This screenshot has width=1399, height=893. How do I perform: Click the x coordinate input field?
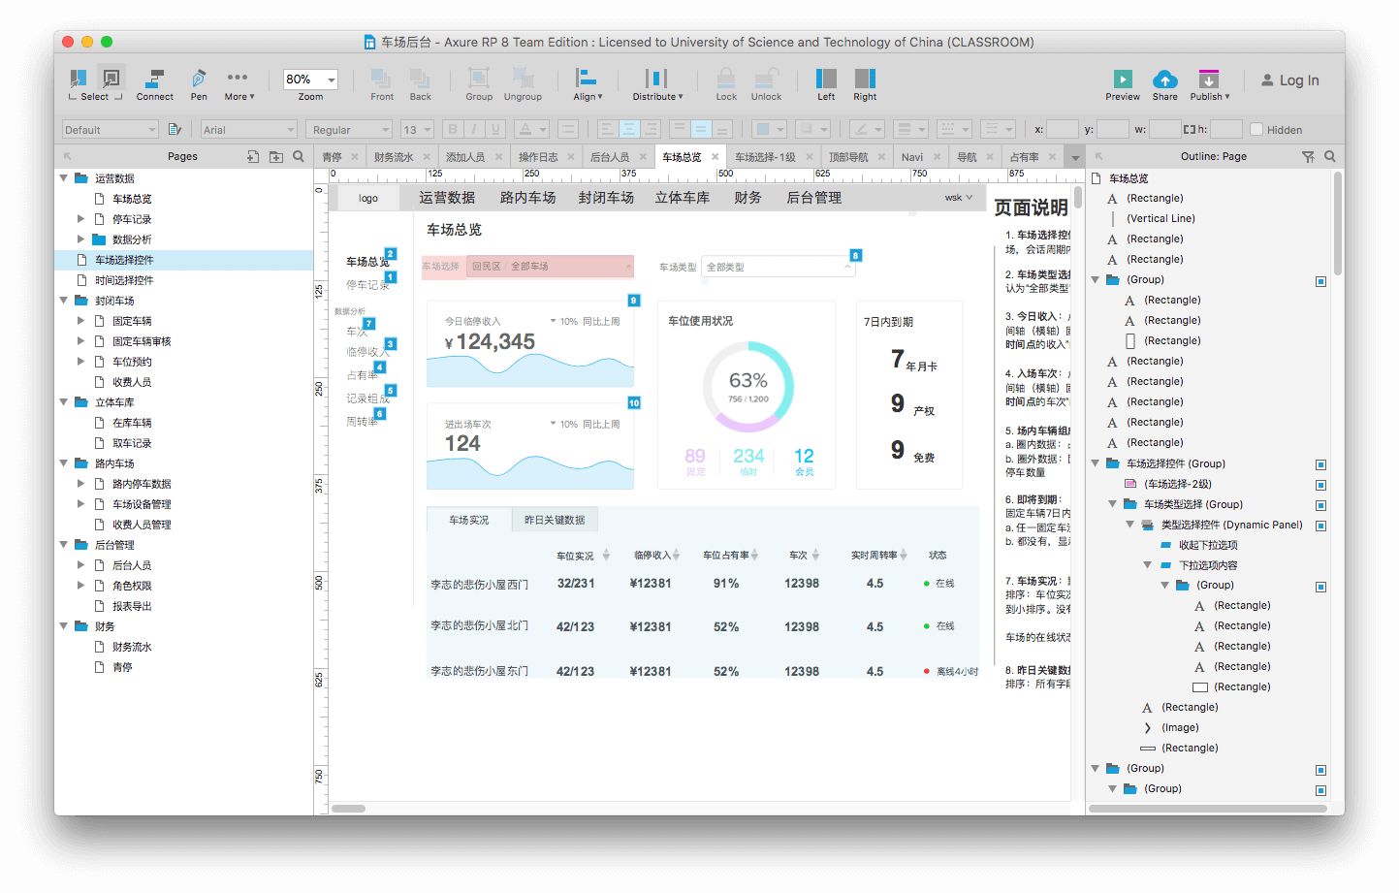pyautogui.click(x=1062, y=129)
